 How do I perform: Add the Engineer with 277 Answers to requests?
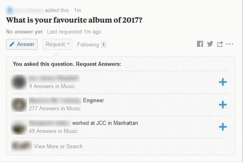point(223,105)
